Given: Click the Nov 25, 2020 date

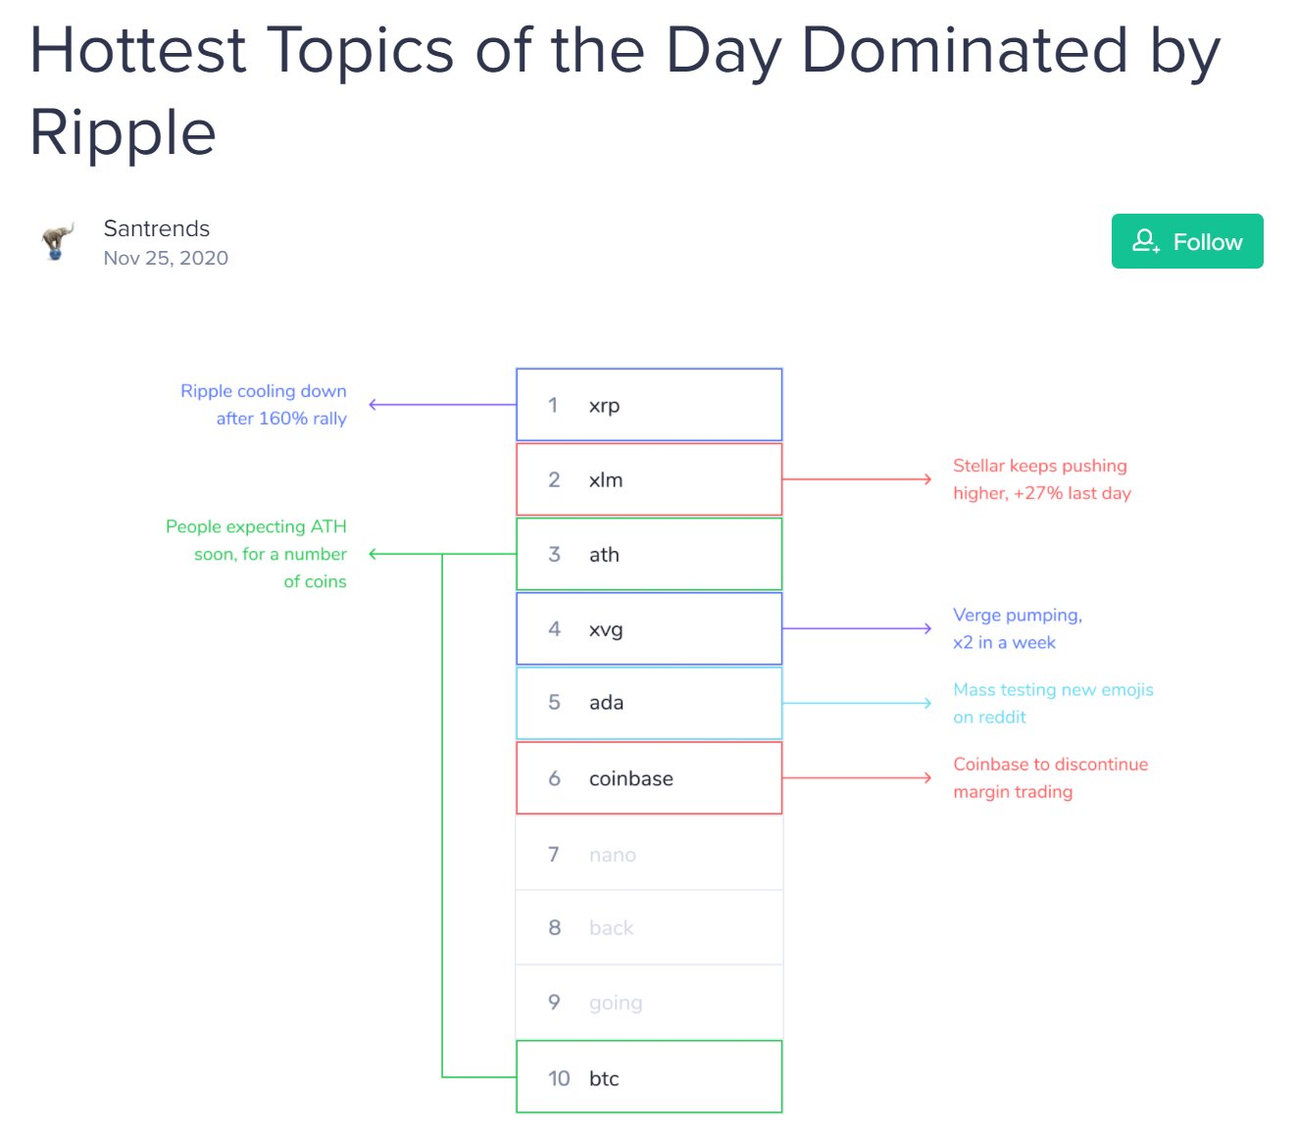Looking at the screenshot, I should click(166, 258).
